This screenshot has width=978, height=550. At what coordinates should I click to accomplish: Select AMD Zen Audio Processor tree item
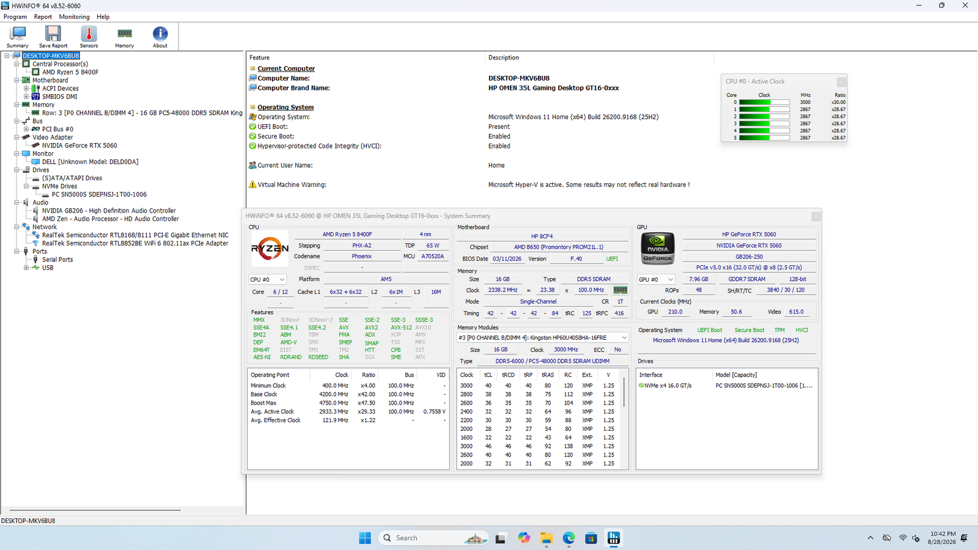coord(111,219)
